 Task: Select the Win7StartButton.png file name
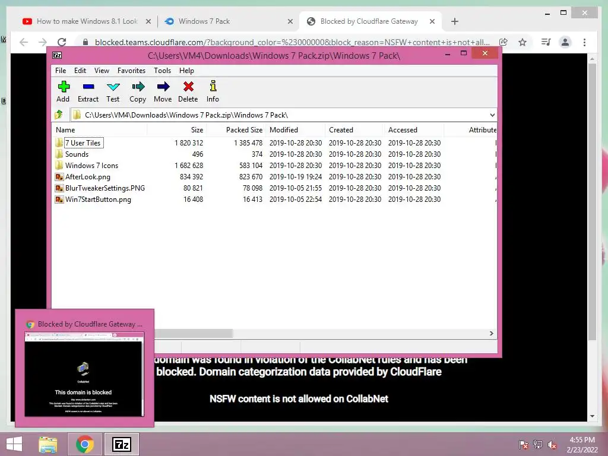pyautogui.click(x=98, y=199)
